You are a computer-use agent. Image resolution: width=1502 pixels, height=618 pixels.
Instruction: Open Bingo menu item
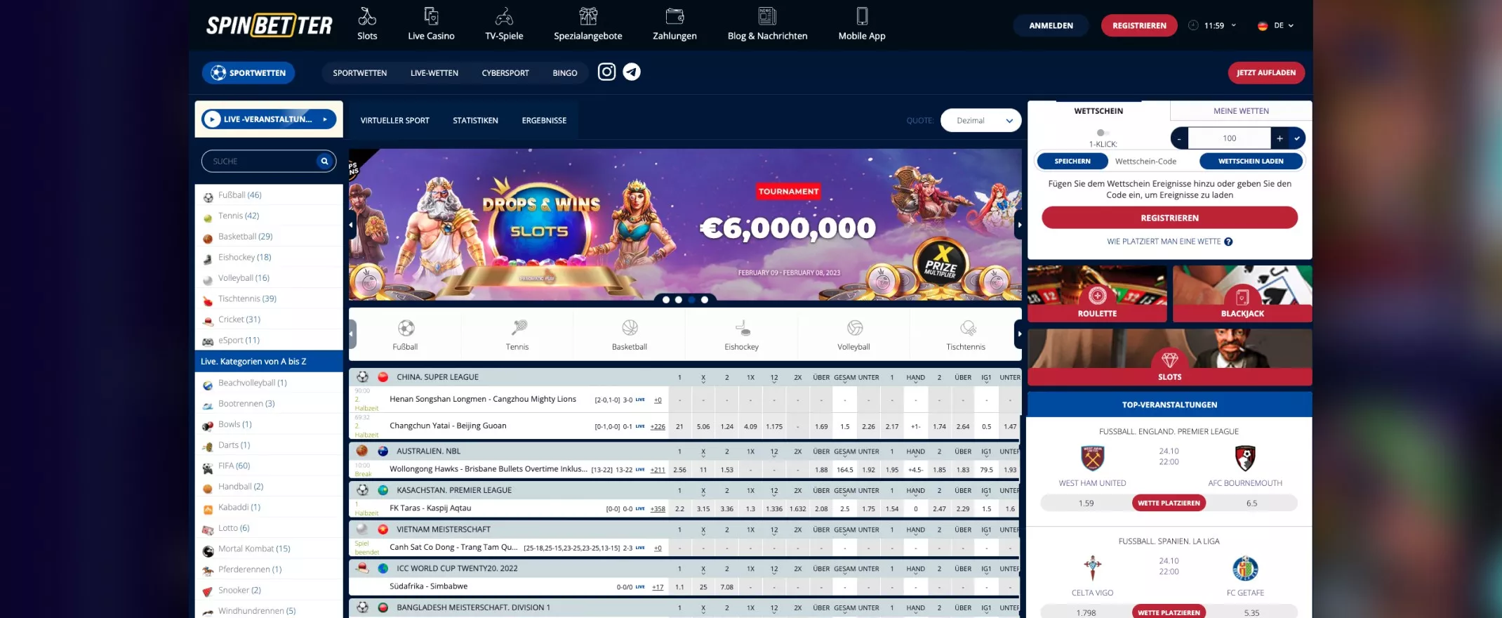[x=565, y=73]
